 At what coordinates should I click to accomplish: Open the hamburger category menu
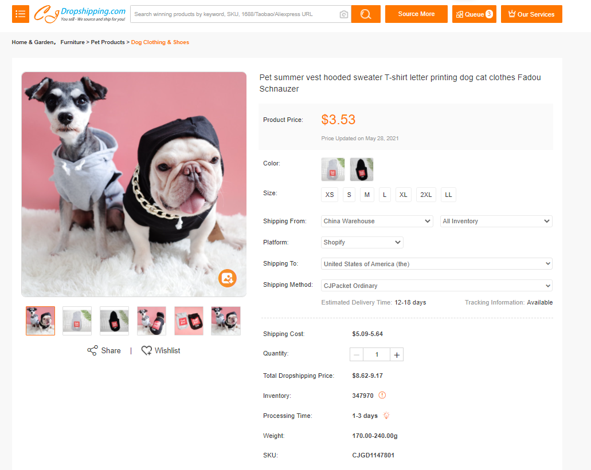[21, 14]
